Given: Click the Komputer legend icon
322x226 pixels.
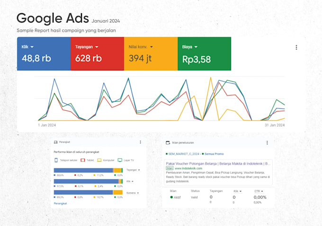Looking at the screenshot, I should (x=99, y=160).
